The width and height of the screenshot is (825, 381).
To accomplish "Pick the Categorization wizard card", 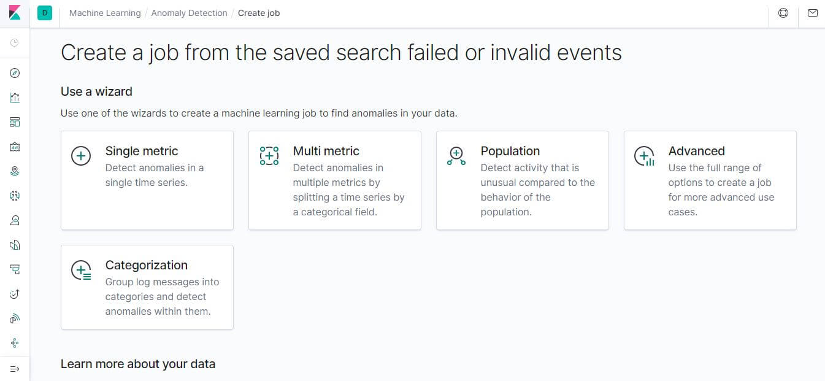I will (x=147, y=287).
